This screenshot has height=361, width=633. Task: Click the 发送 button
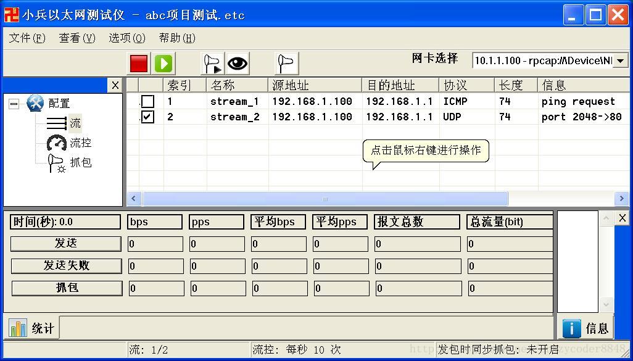click(65, 244)
